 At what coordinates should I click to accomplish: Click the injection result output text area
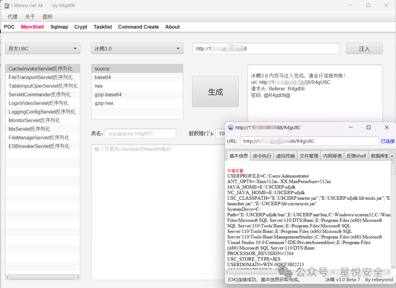tap(315, 93)
